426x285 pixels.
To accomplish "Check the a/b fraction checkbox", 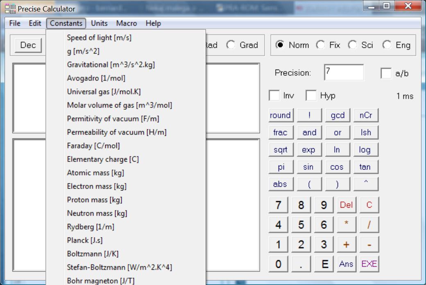I will coord(386,74).
